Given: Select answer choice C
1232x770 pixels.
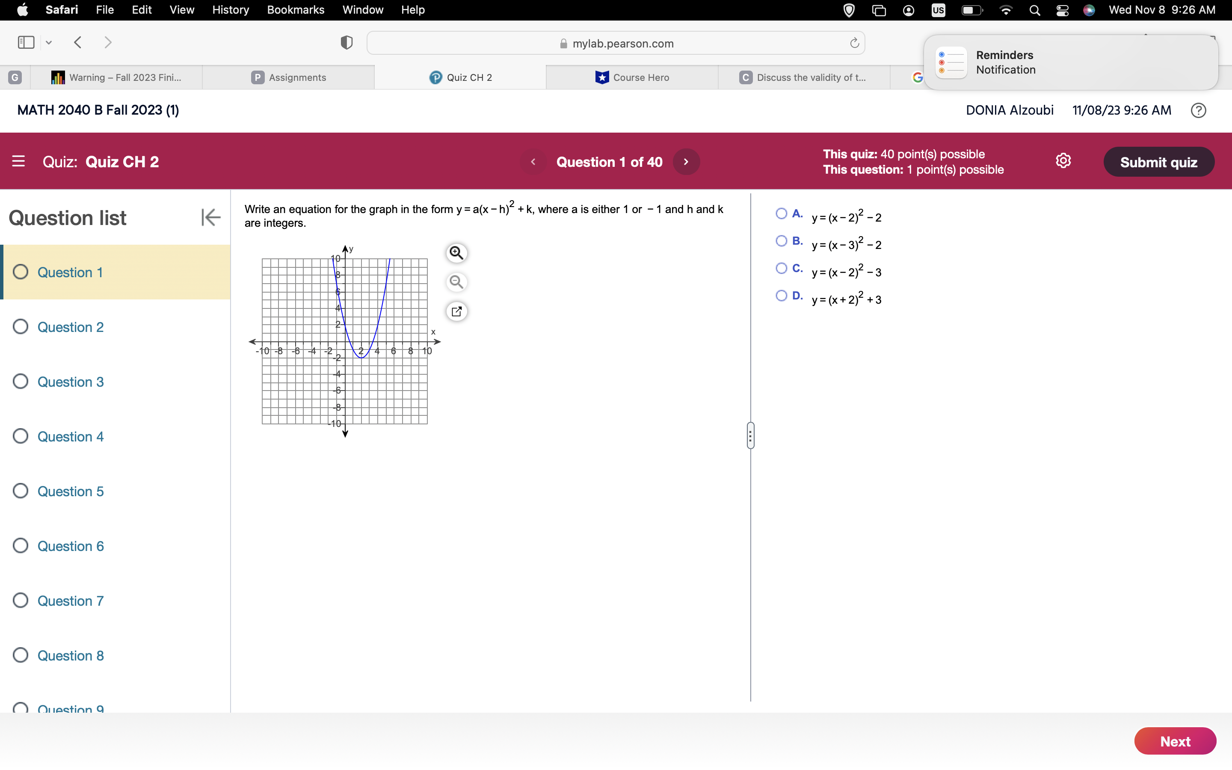Looking at the screenshot, I should point(782,268).
